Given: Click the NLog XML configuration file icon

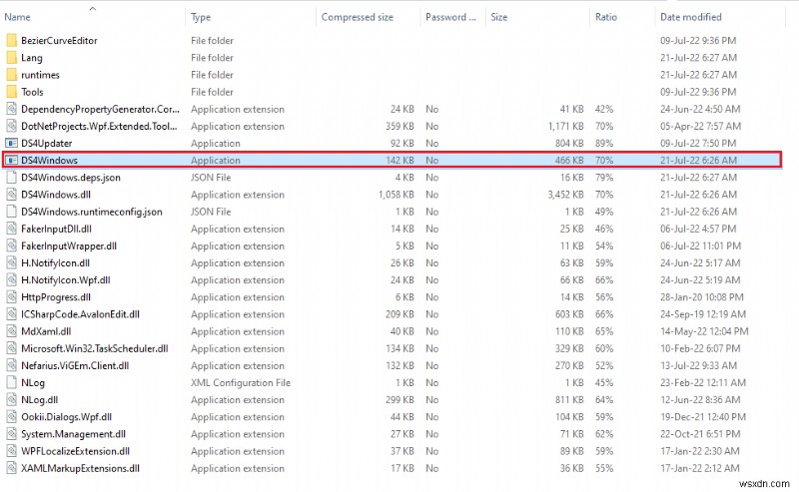Looking at the screenshot, I should pyautogui.click(x=11, y=382).
